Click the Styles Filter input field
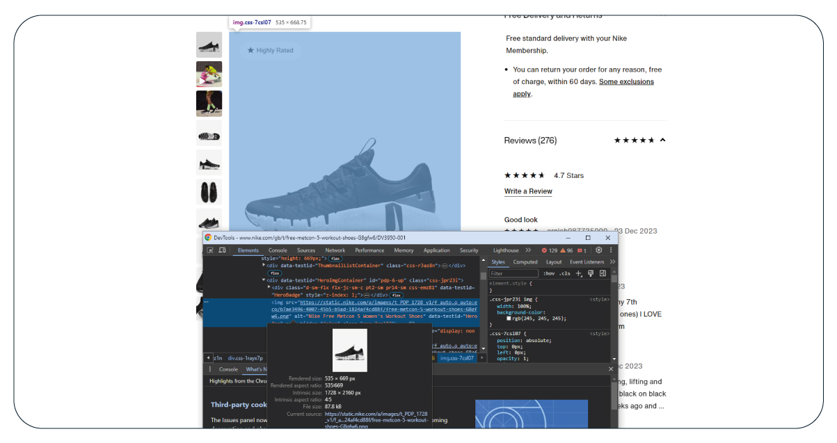 [513, 273]
